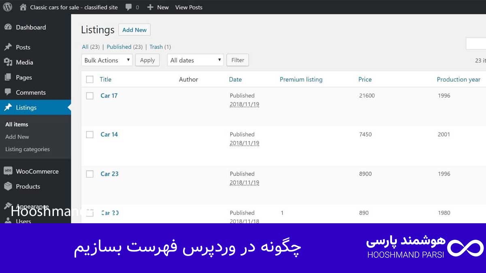Click the Listings pin icon
Viewport: 486px width, 273px height.
pos(8,108)
